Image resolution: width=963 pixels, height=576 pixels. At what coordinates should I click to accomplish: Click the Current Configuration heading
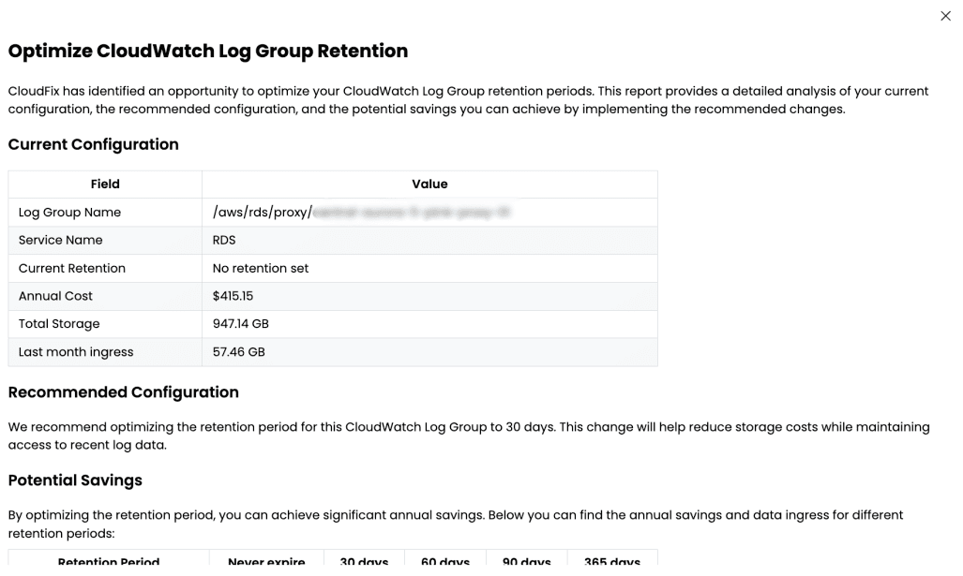pos(94,145)
